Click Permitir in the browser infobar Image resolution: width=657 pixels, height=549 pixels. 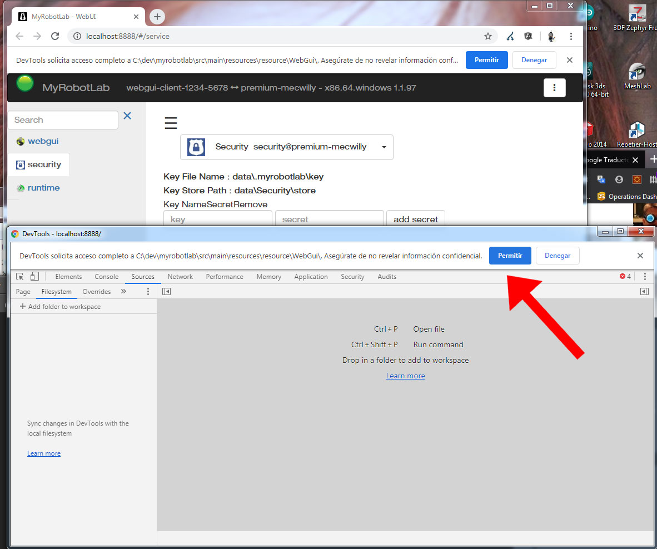pyautogui.click(x=486, y=60)
